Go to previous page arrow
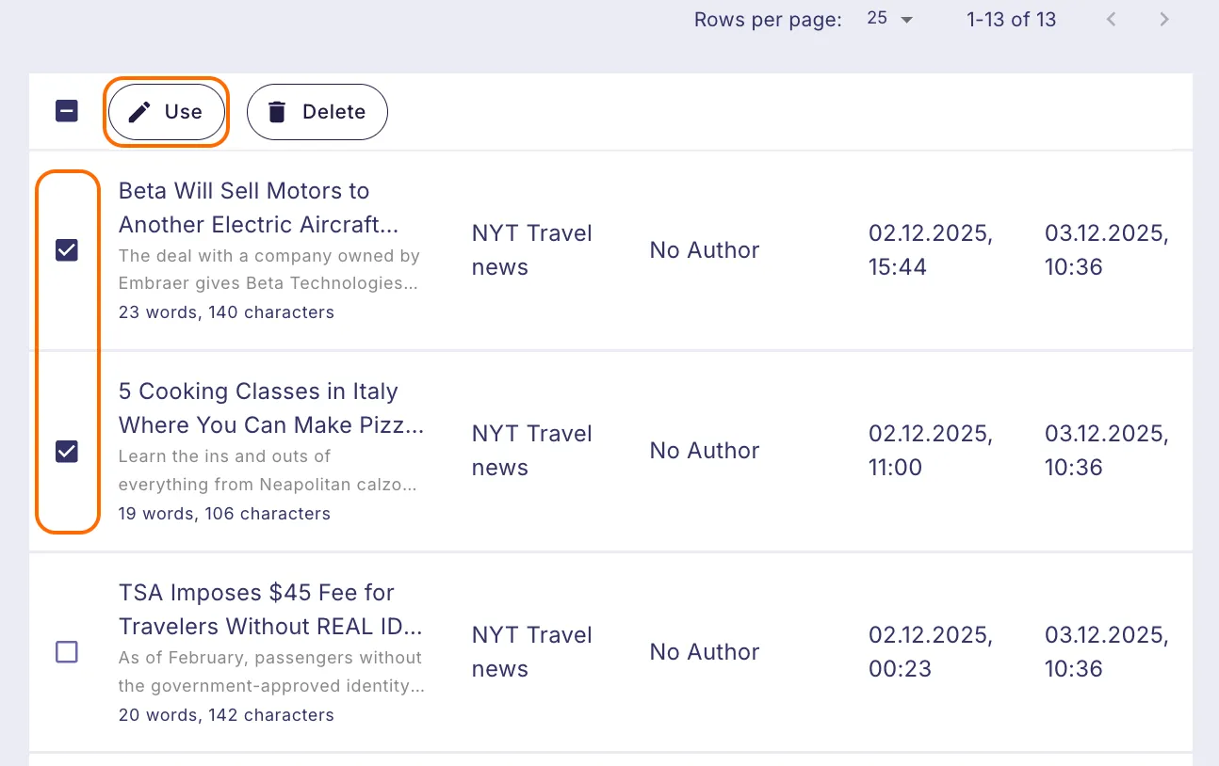 [x=1112, y=19]
